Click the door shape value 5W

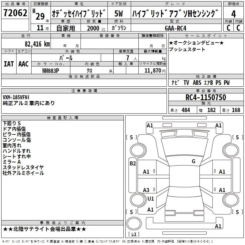click(x=119, y=14)
